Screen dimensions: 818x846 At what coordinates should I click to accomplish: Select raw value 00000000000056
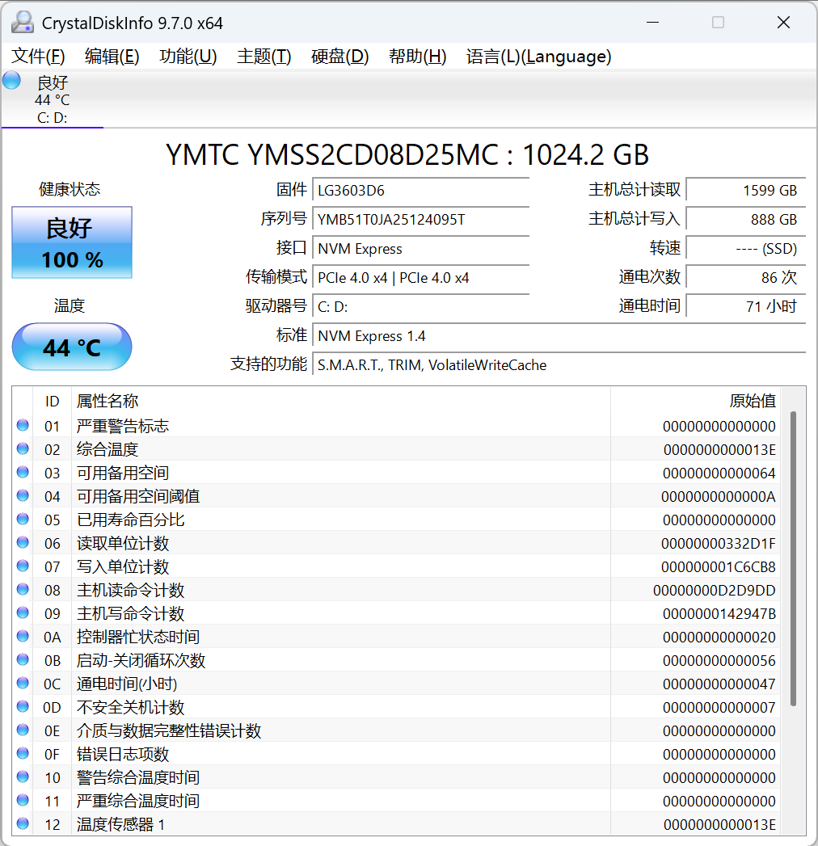tap(719, 661)
